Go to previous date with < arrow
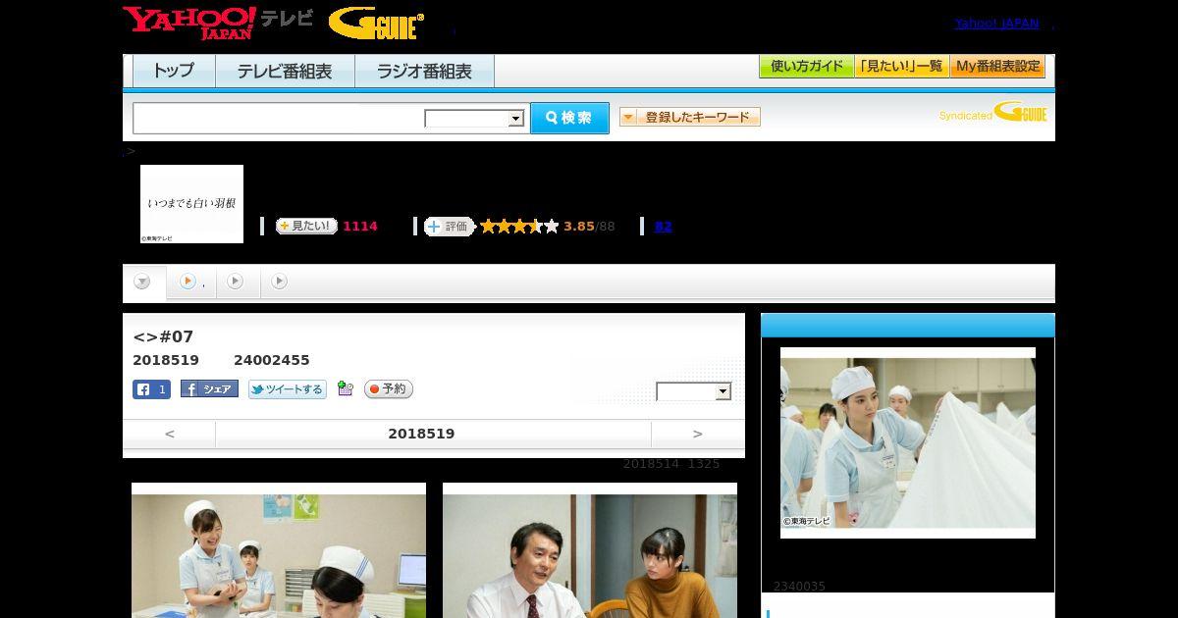 click(169, 434)
